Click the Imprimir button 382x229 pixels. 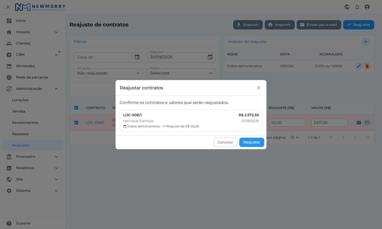280,25
